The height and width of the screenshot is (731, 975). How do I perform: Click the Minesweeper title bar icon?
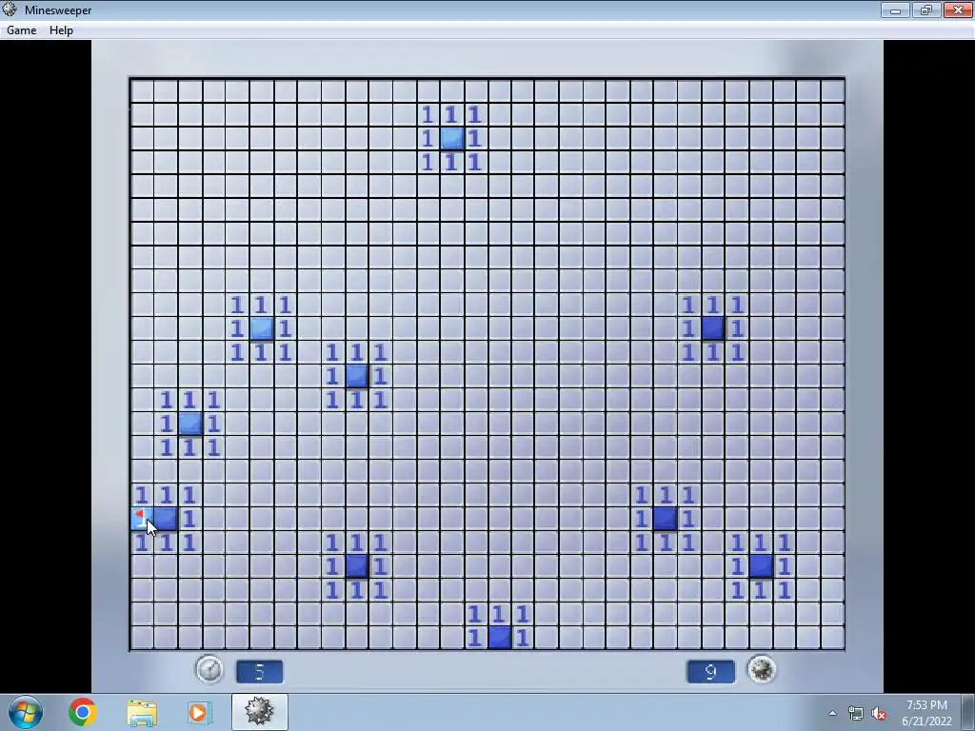(x=10, y=10)
